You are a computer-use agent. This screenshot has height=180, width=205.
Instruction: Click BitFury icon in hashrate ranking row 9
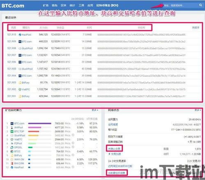coord(12,155)
